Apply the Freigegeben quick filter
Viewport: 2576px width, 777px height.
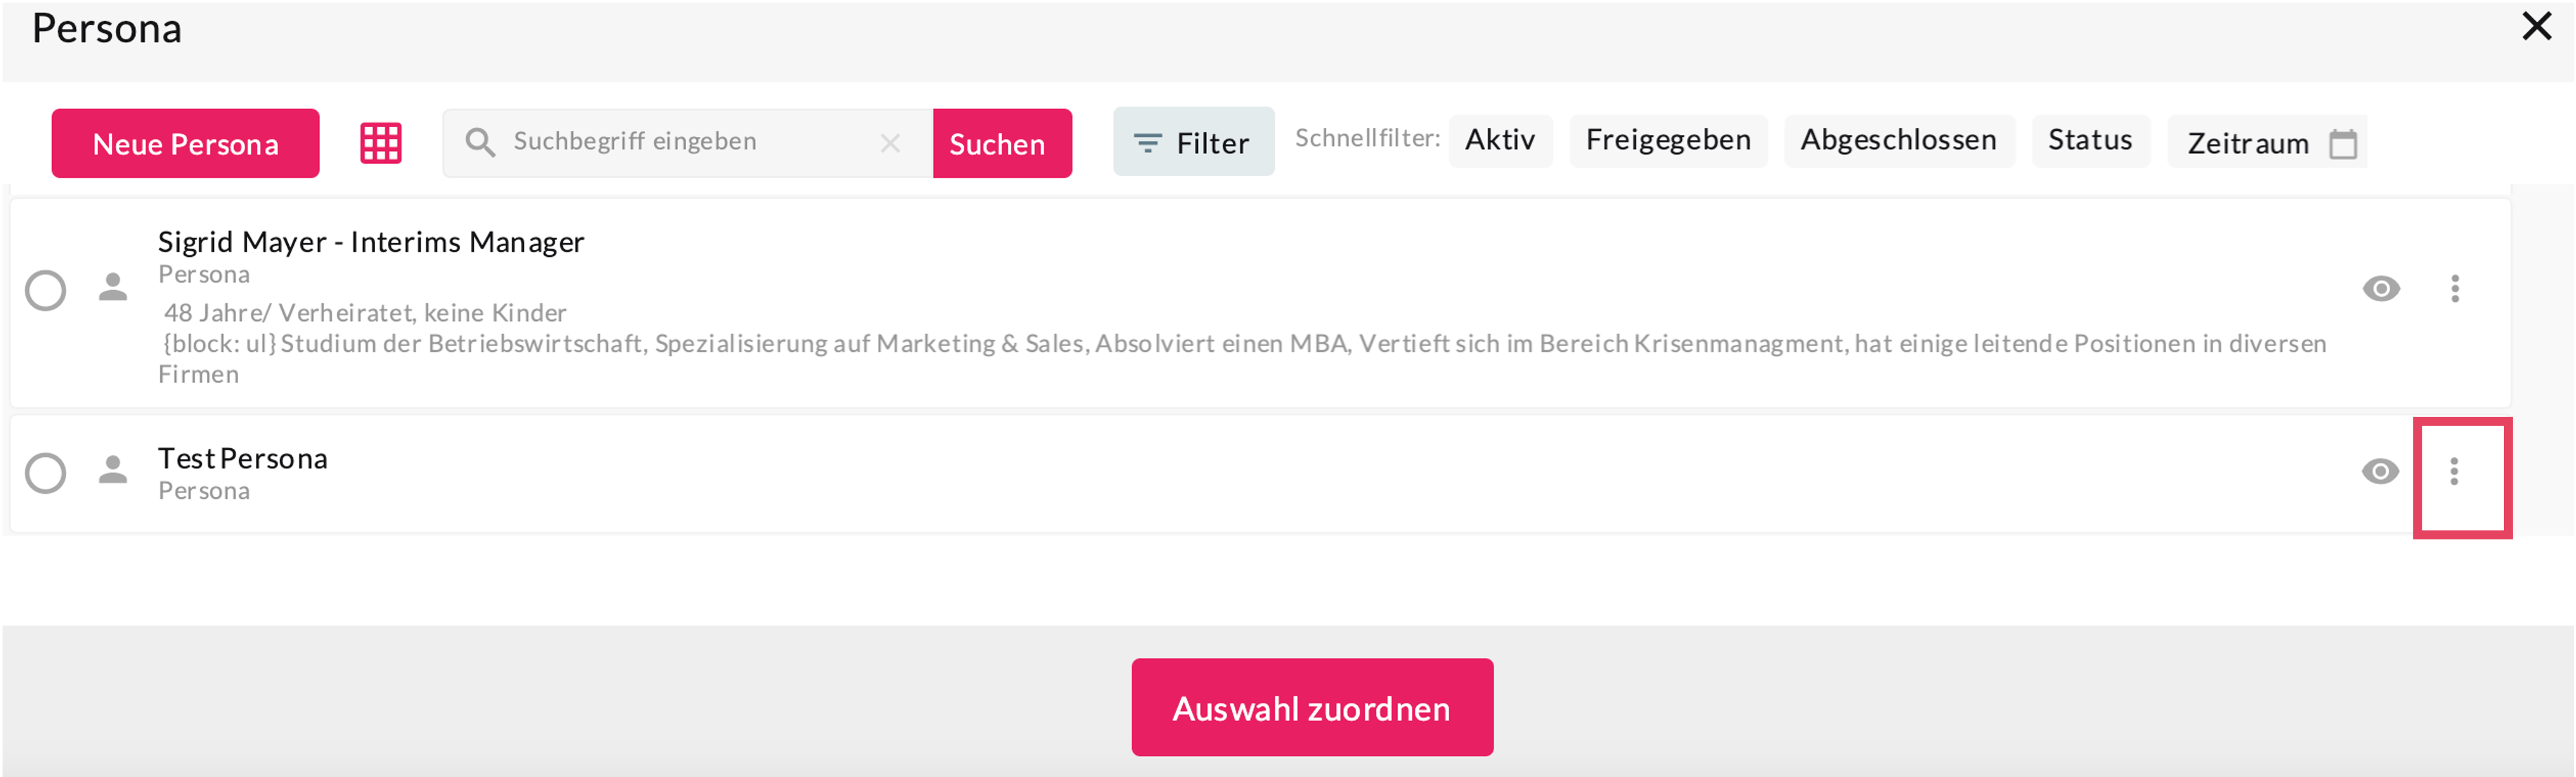(1668, 141)
